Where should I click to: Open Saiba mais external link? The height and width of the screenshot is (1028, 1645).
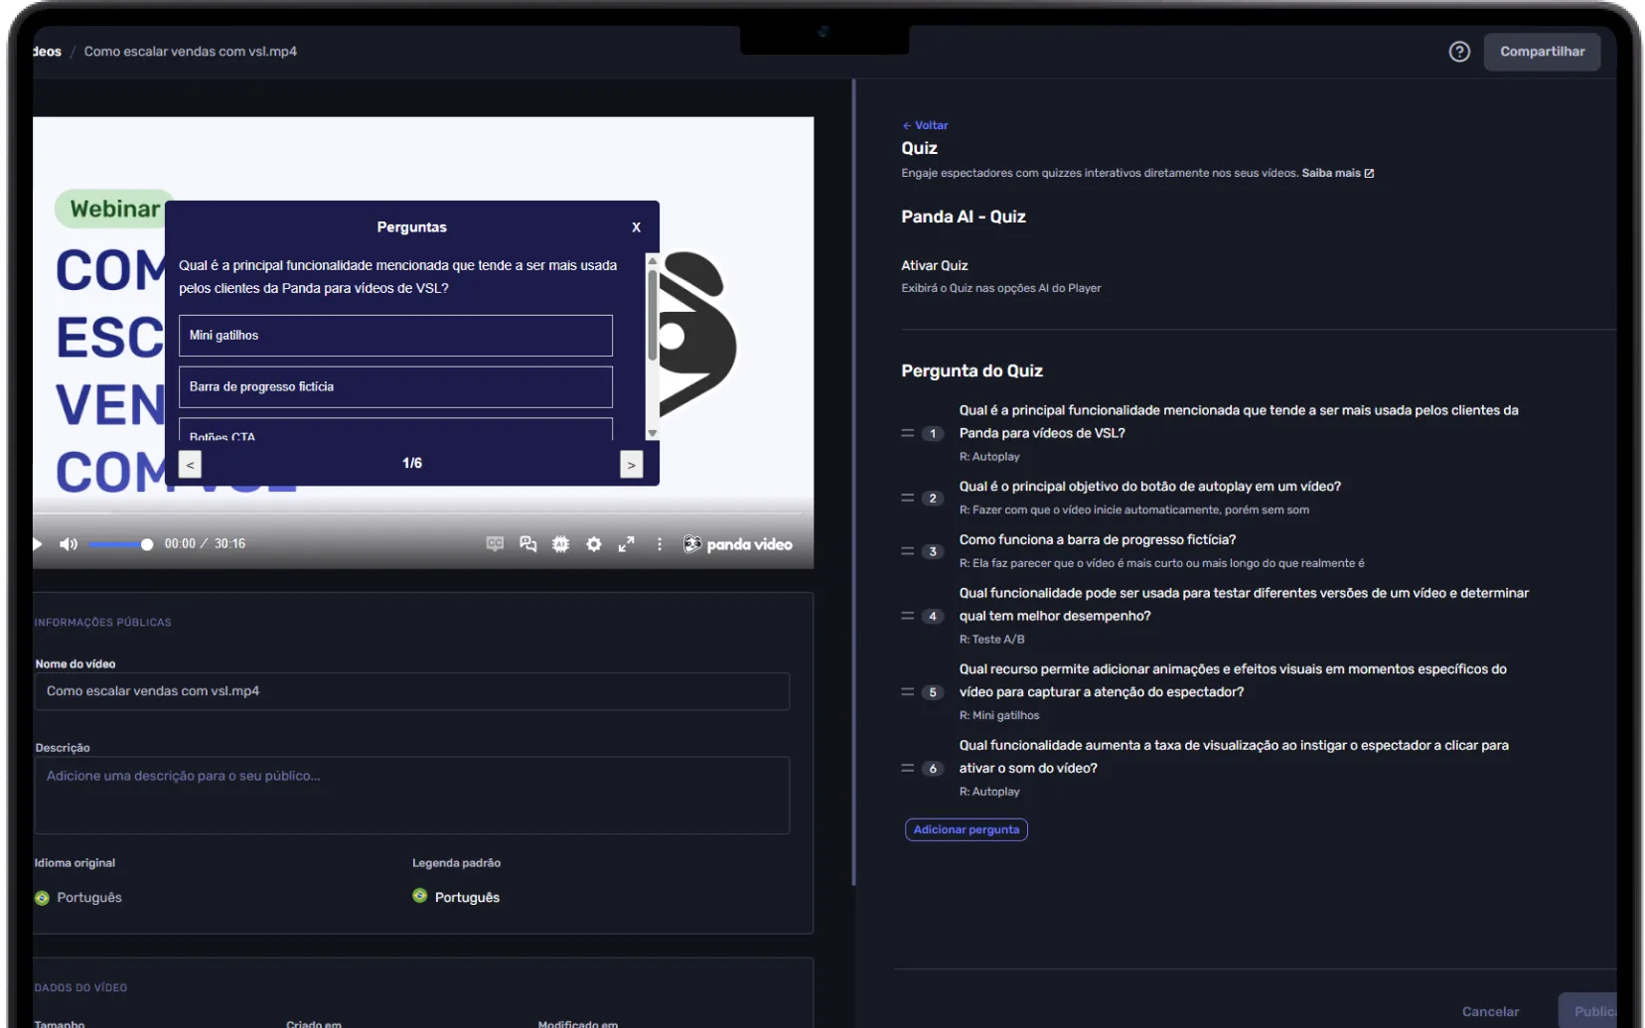pos(1337,173)
